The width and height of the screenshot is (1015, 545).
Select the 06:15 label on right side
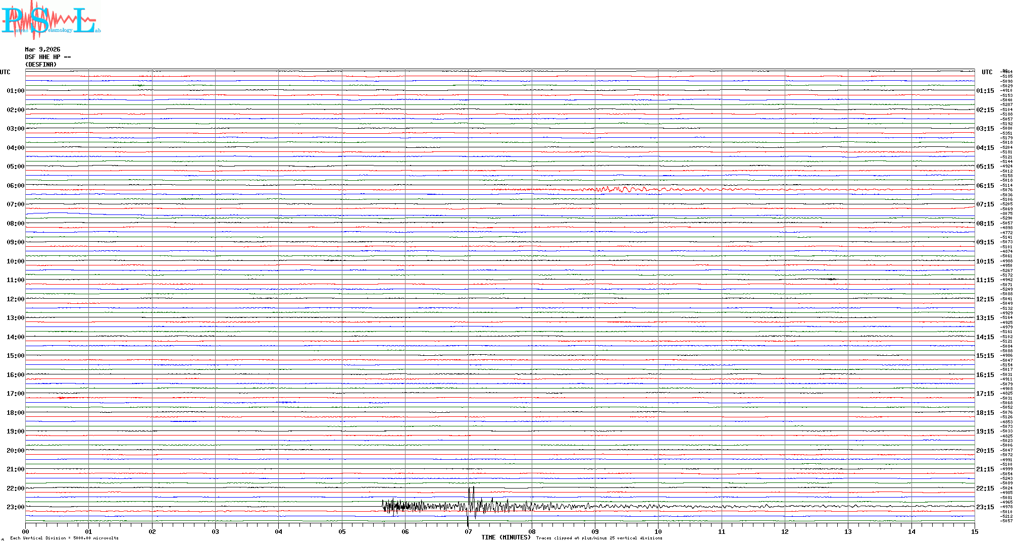(985, 186)
